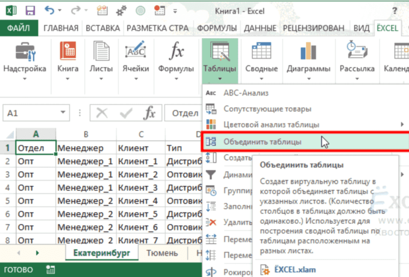The width and height of the screenshot is (409, 277).
Task: Click the Ячейки cells icon
Action: point(135,53)
